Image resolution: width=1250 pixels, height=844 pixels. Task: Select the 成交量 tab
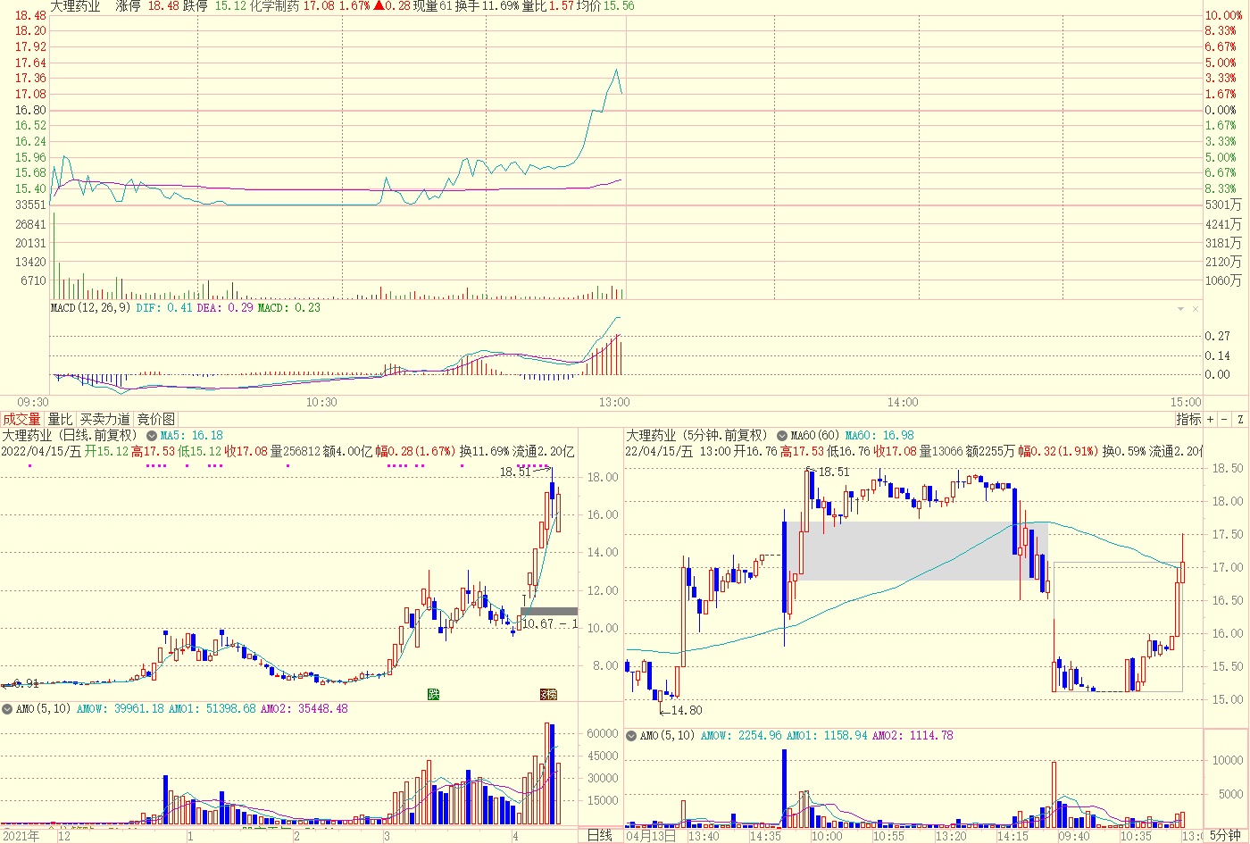21,419
